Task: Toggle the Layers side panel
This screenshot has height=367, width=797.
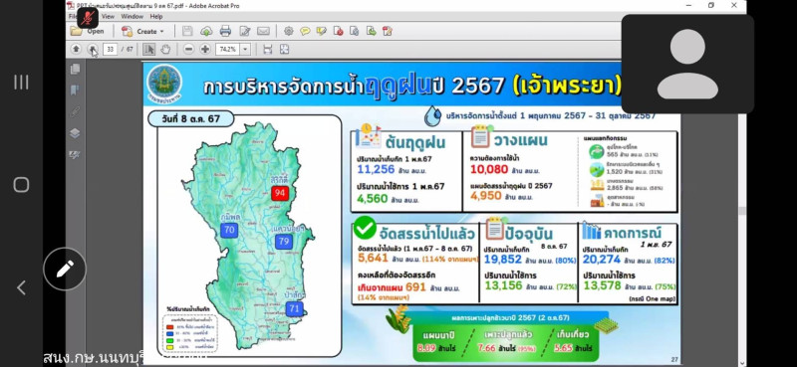Action: (76, 133)
